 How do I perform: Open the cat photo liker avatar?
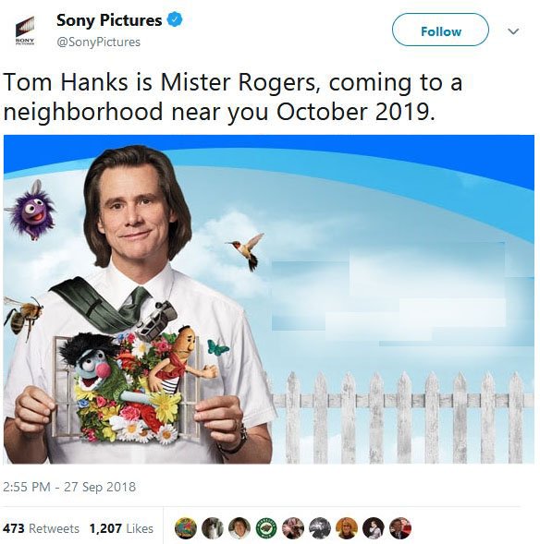(x=213, y=528)
